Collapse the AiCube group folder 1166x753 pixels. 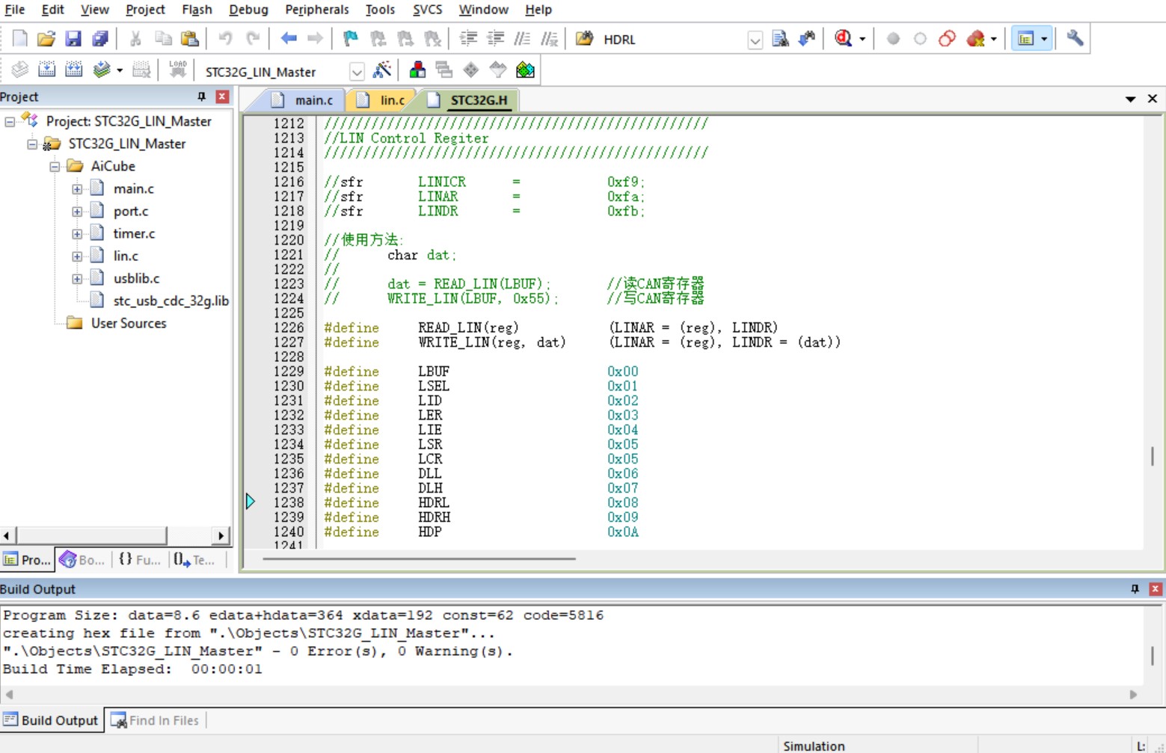point(55,167)
